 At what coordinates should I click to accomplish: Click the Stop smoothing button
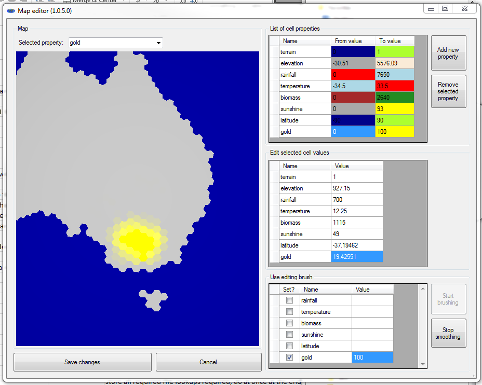448,333
